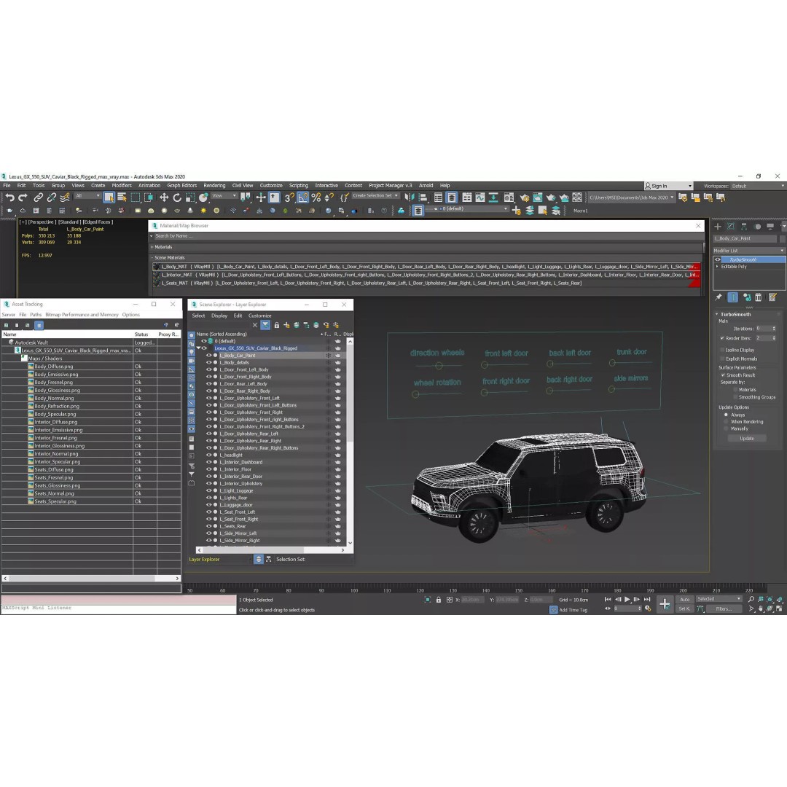This screenshot has height=787, width=787.
Task: Click the Remove Modifier trash icon
Action: 759,297
